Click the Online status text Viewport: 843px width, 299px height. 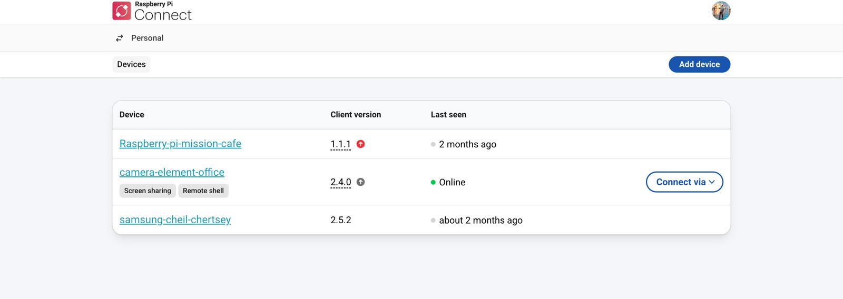(452, 182)
